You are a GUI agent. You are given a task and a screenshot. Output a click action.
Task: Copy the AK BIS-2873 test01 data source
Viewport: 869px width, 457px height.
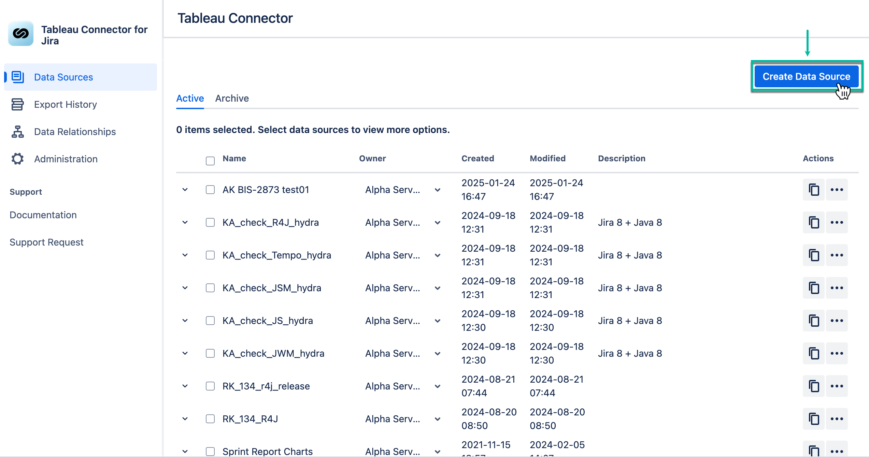[x=814, y=190]
